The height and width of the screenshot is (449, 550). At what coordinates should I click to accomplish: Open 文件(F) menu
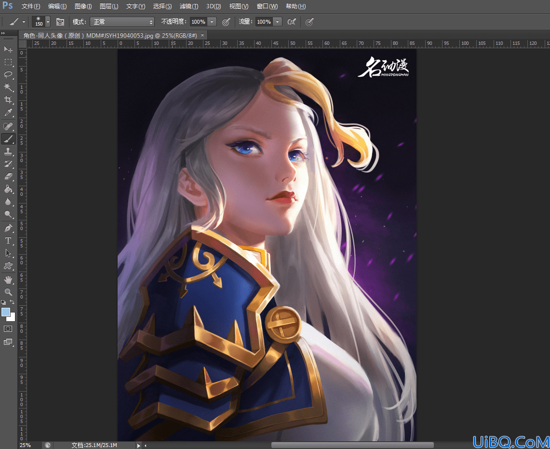click(x=31, y=6)
